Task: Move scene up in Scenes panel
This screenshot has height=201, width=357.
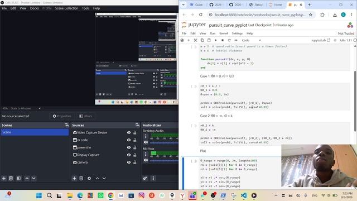Action: 27,178
